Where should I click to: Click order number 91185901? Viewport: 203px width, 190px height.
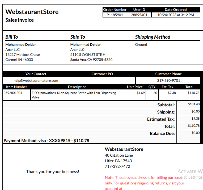115,15
